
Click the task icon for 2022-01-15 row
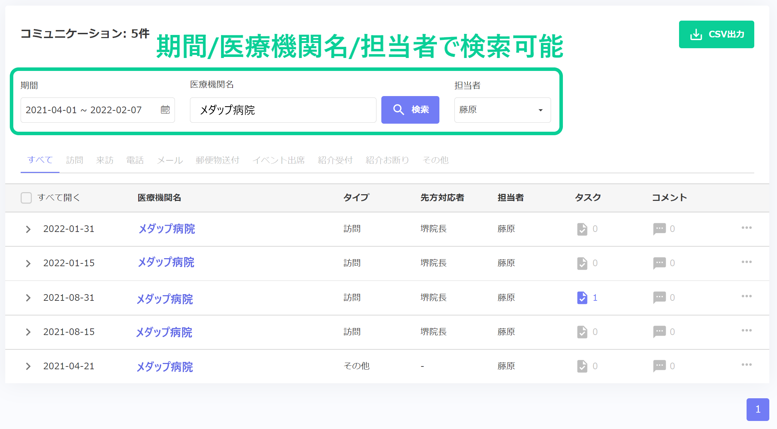click(x=582, y=263)
